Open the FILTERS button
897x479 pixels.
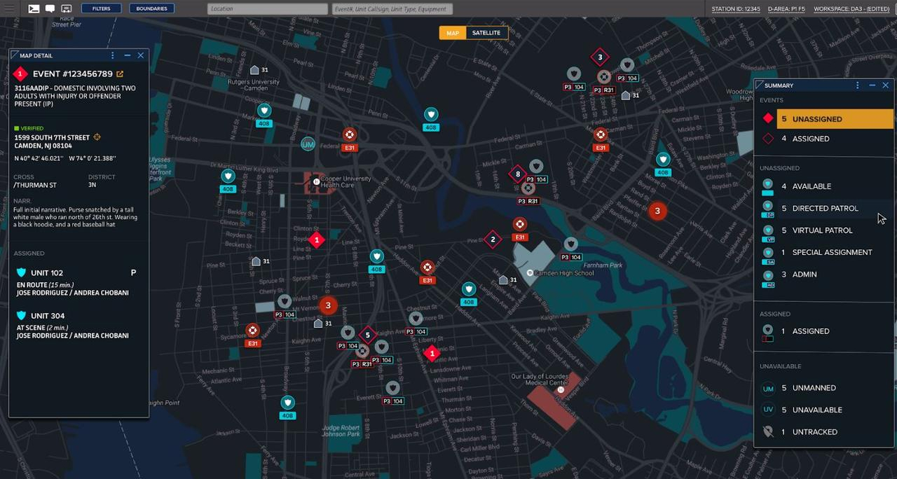coord(101,8)
